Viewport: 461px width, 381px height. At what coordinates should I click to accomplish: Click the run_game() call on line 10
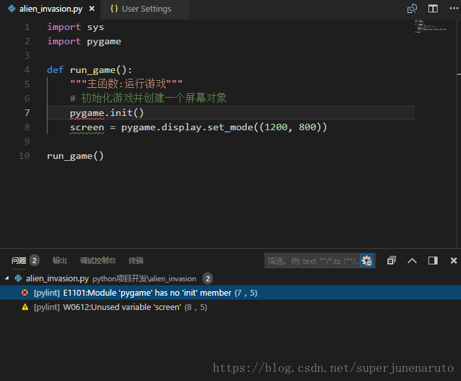(76, 156)
